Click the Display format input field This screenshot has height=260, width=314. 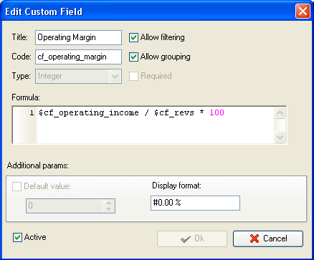pyautogui.click(x=195, y=203)
